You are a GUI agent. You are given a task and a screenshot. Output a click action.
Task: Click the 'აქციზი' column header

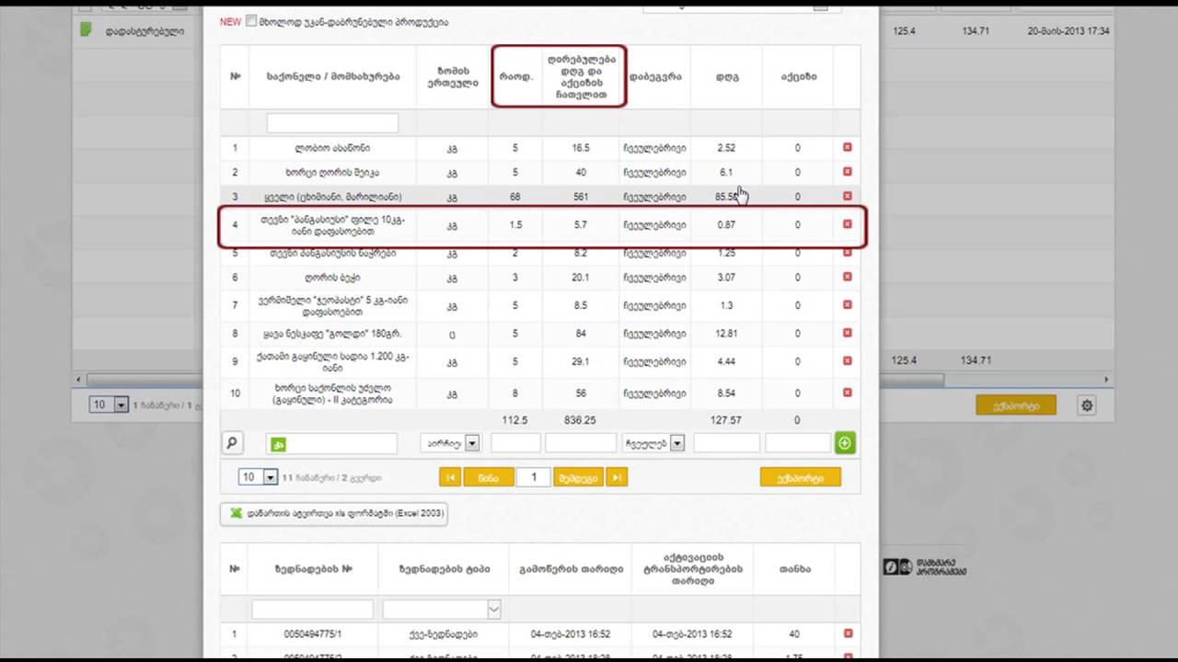(798, 76)
